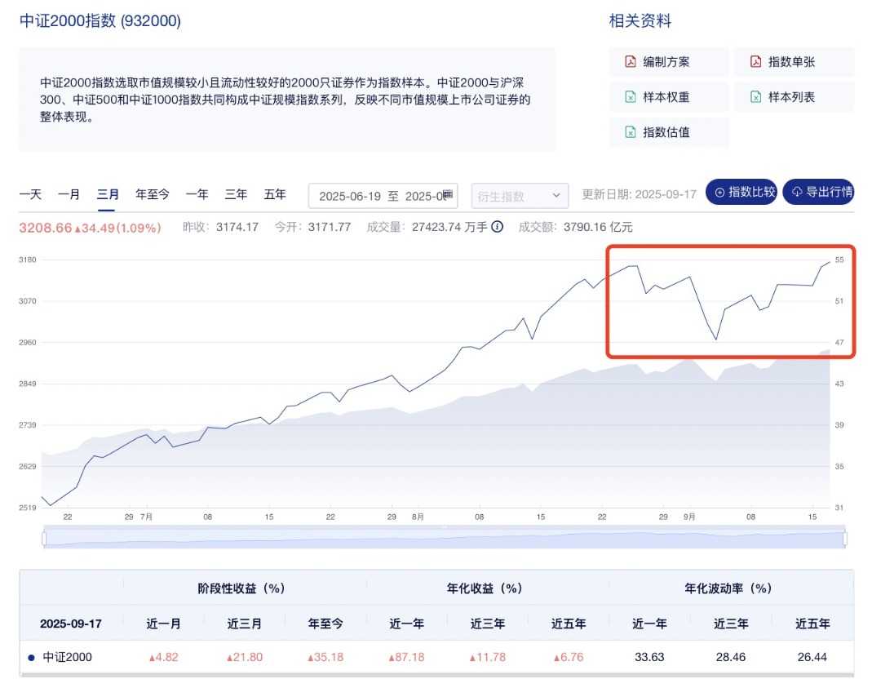
Task: Click the start date 2025-06-19 input
Action: [349, 196]
